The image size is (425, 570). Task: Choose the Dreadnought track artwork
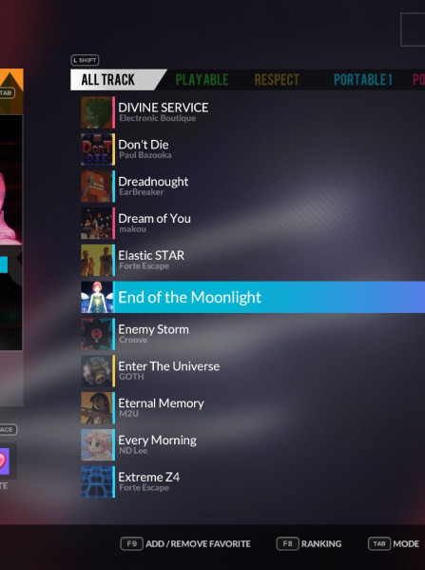[x=96, y=187]
